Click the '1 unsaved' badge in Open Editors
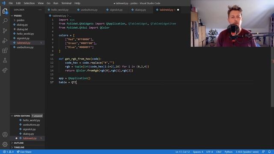The width and height of the screenshot is (274, 154). click(x=37, y=116)
